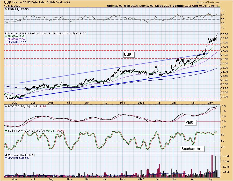Click the 24.25 price axis label
Screen dimensions: 233x181
point(224,97)
